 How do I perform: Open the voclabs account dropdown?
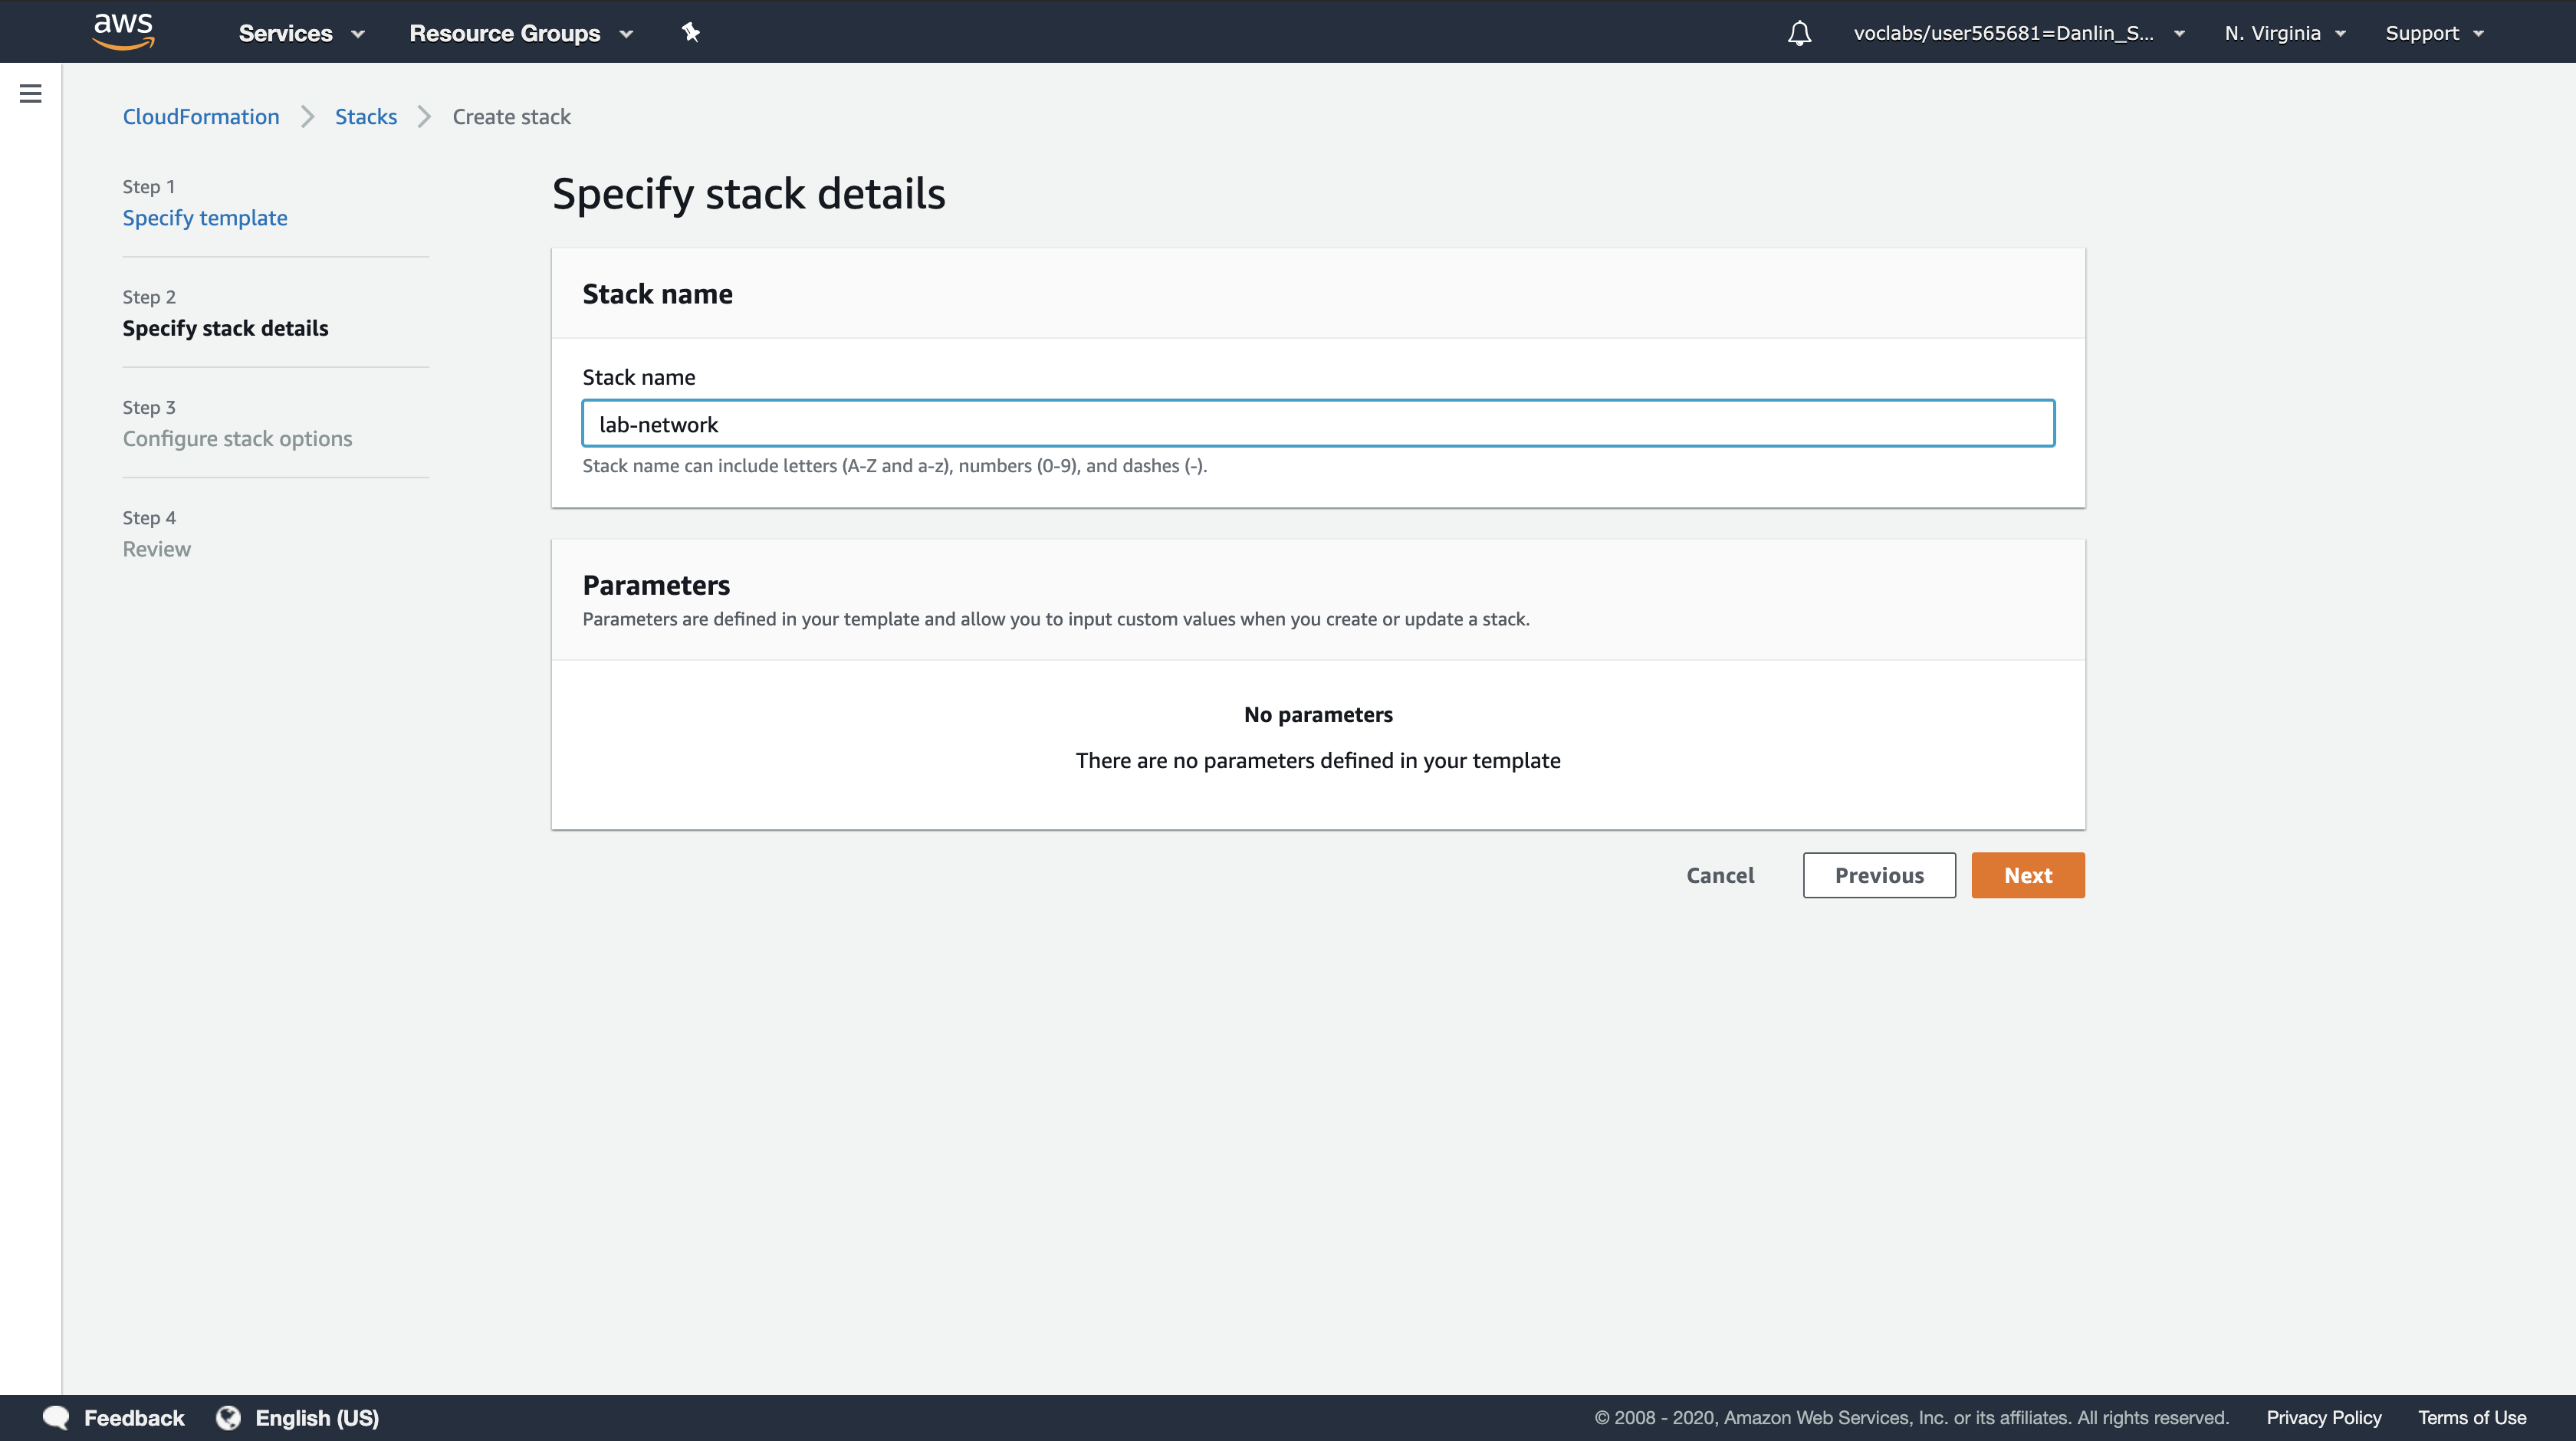[2018, 33]
